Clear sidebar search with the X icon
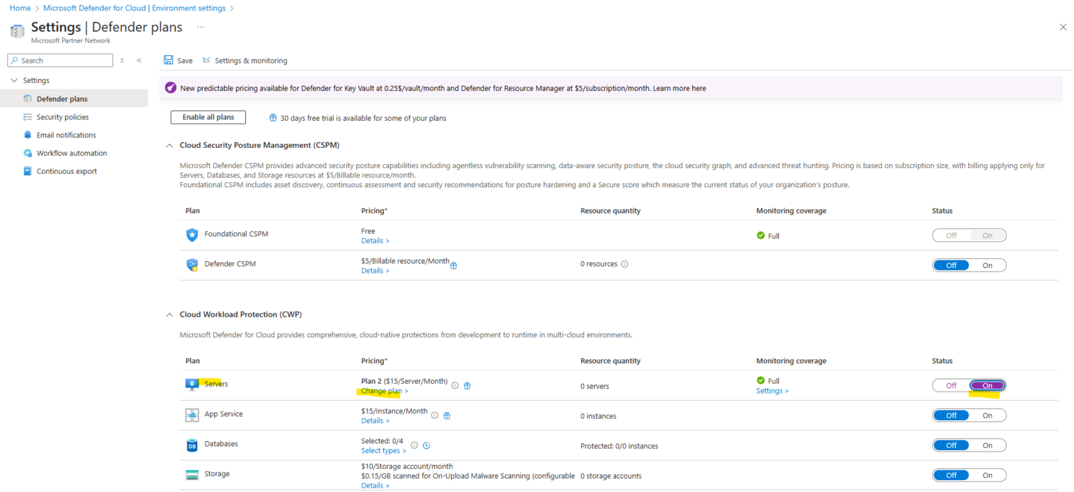1074x492 pixels. 122,61
